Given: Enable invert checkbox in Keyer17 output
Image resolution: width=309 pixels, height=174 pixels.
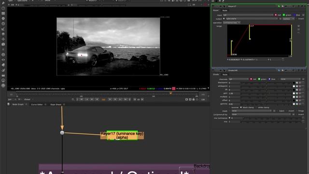Looking at the screenshot, I should point(296,19).
